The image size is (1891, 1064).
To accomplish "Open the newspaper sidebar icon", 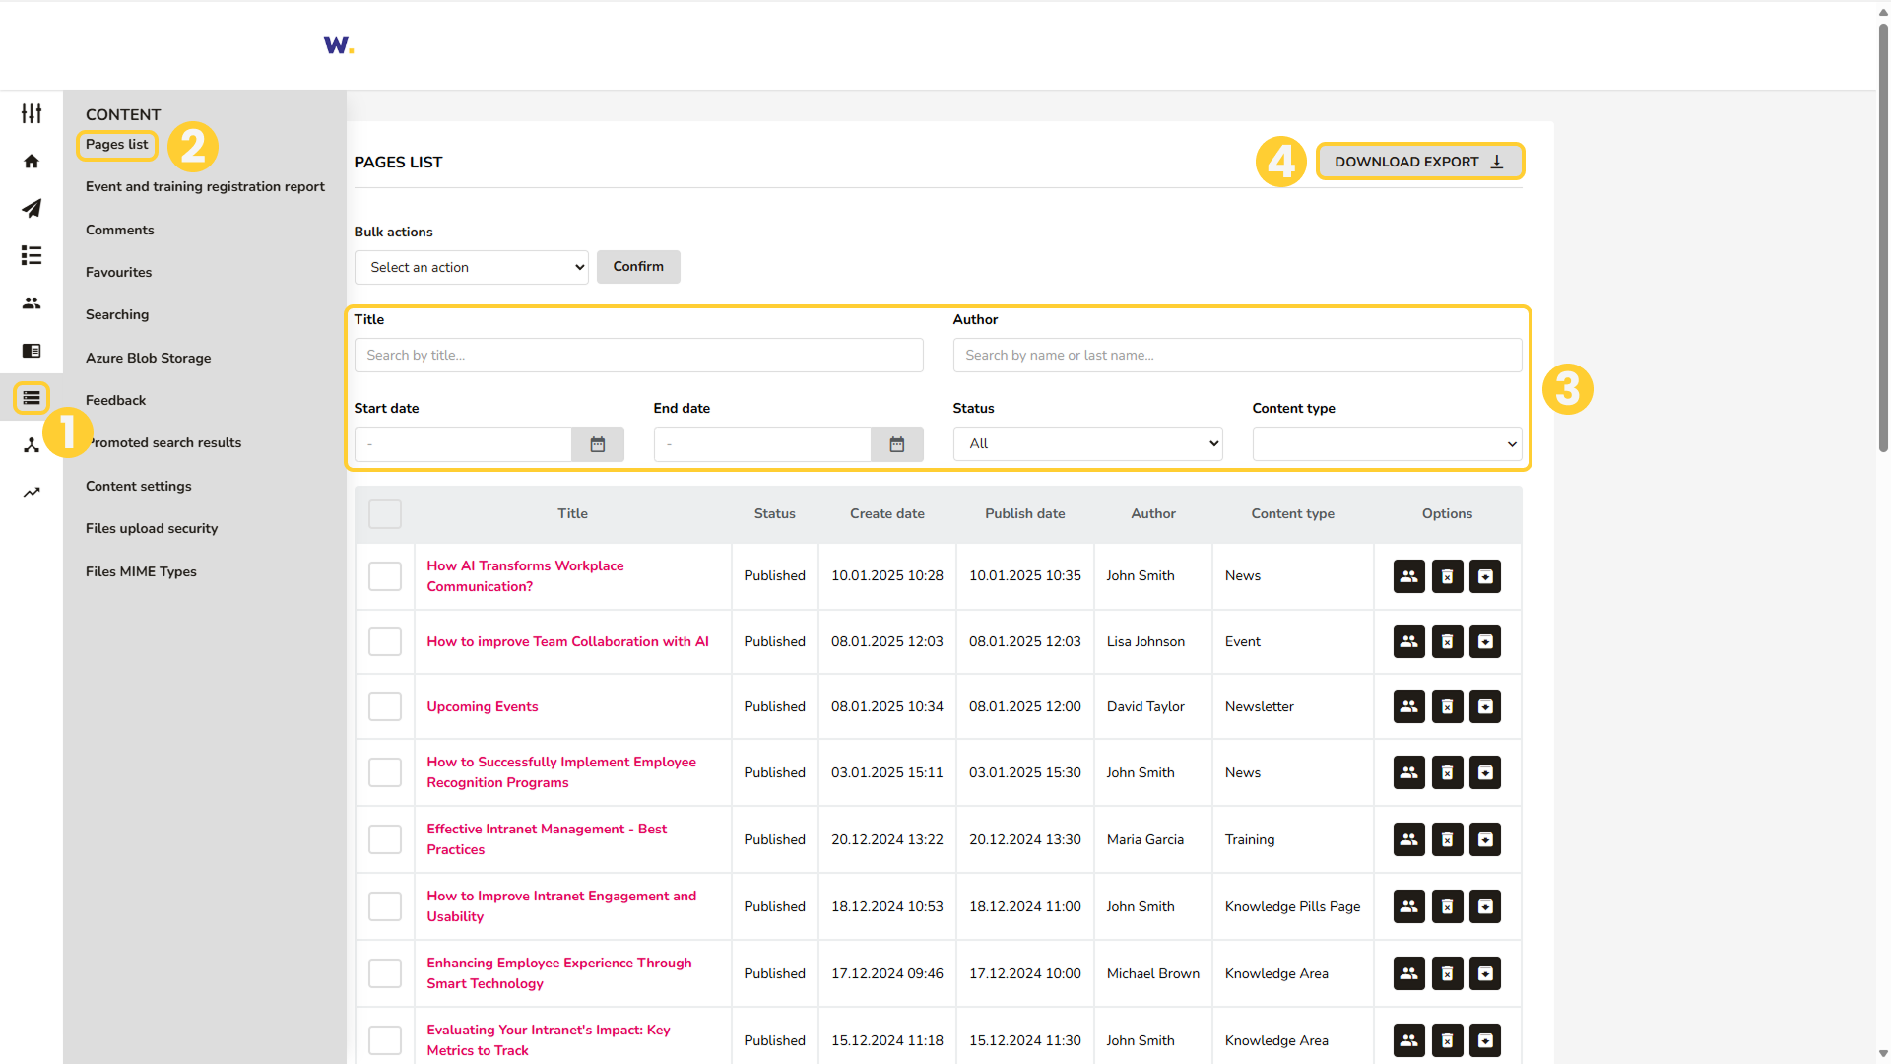I will [32, 350].
